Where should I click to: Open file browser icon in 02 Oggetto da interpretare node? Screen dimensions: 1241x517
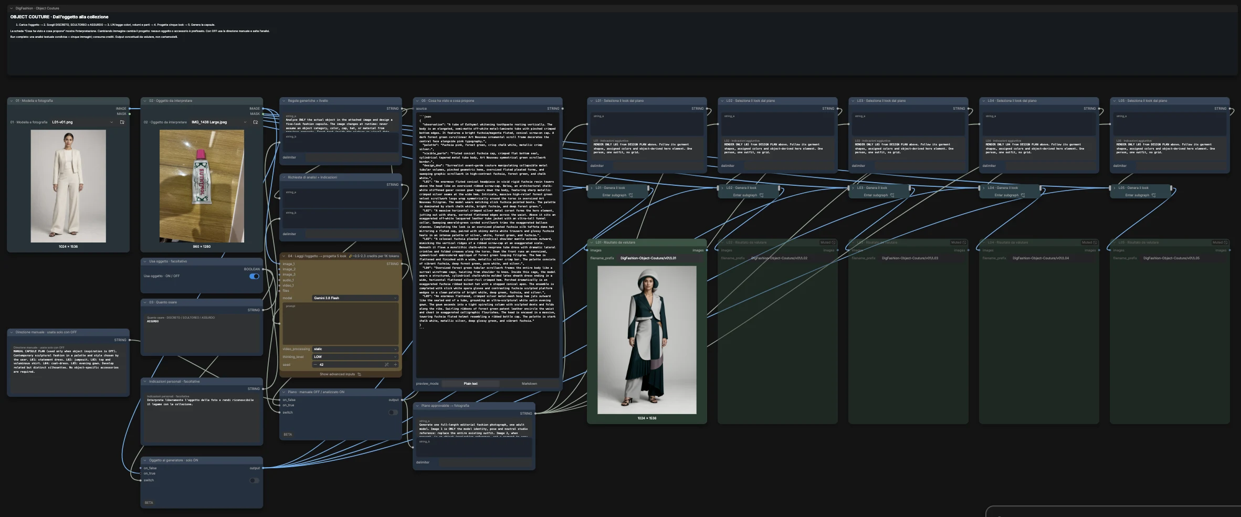(256, 122)
